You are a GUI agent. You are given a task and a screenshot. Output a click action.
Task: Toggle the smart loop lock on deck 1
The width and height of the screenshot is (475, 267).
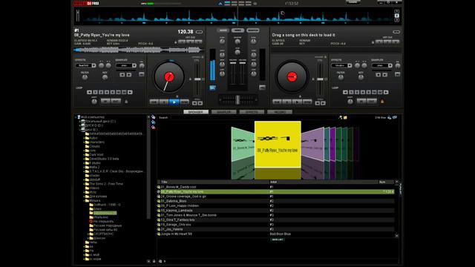click(x=126, y=102)
